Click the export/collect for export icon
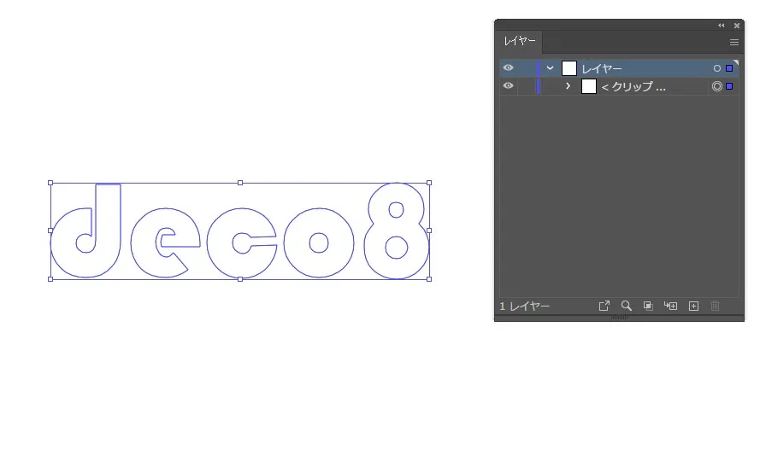Image resolution: width=760 pixels, height=473 pixels. coord(604,306)
